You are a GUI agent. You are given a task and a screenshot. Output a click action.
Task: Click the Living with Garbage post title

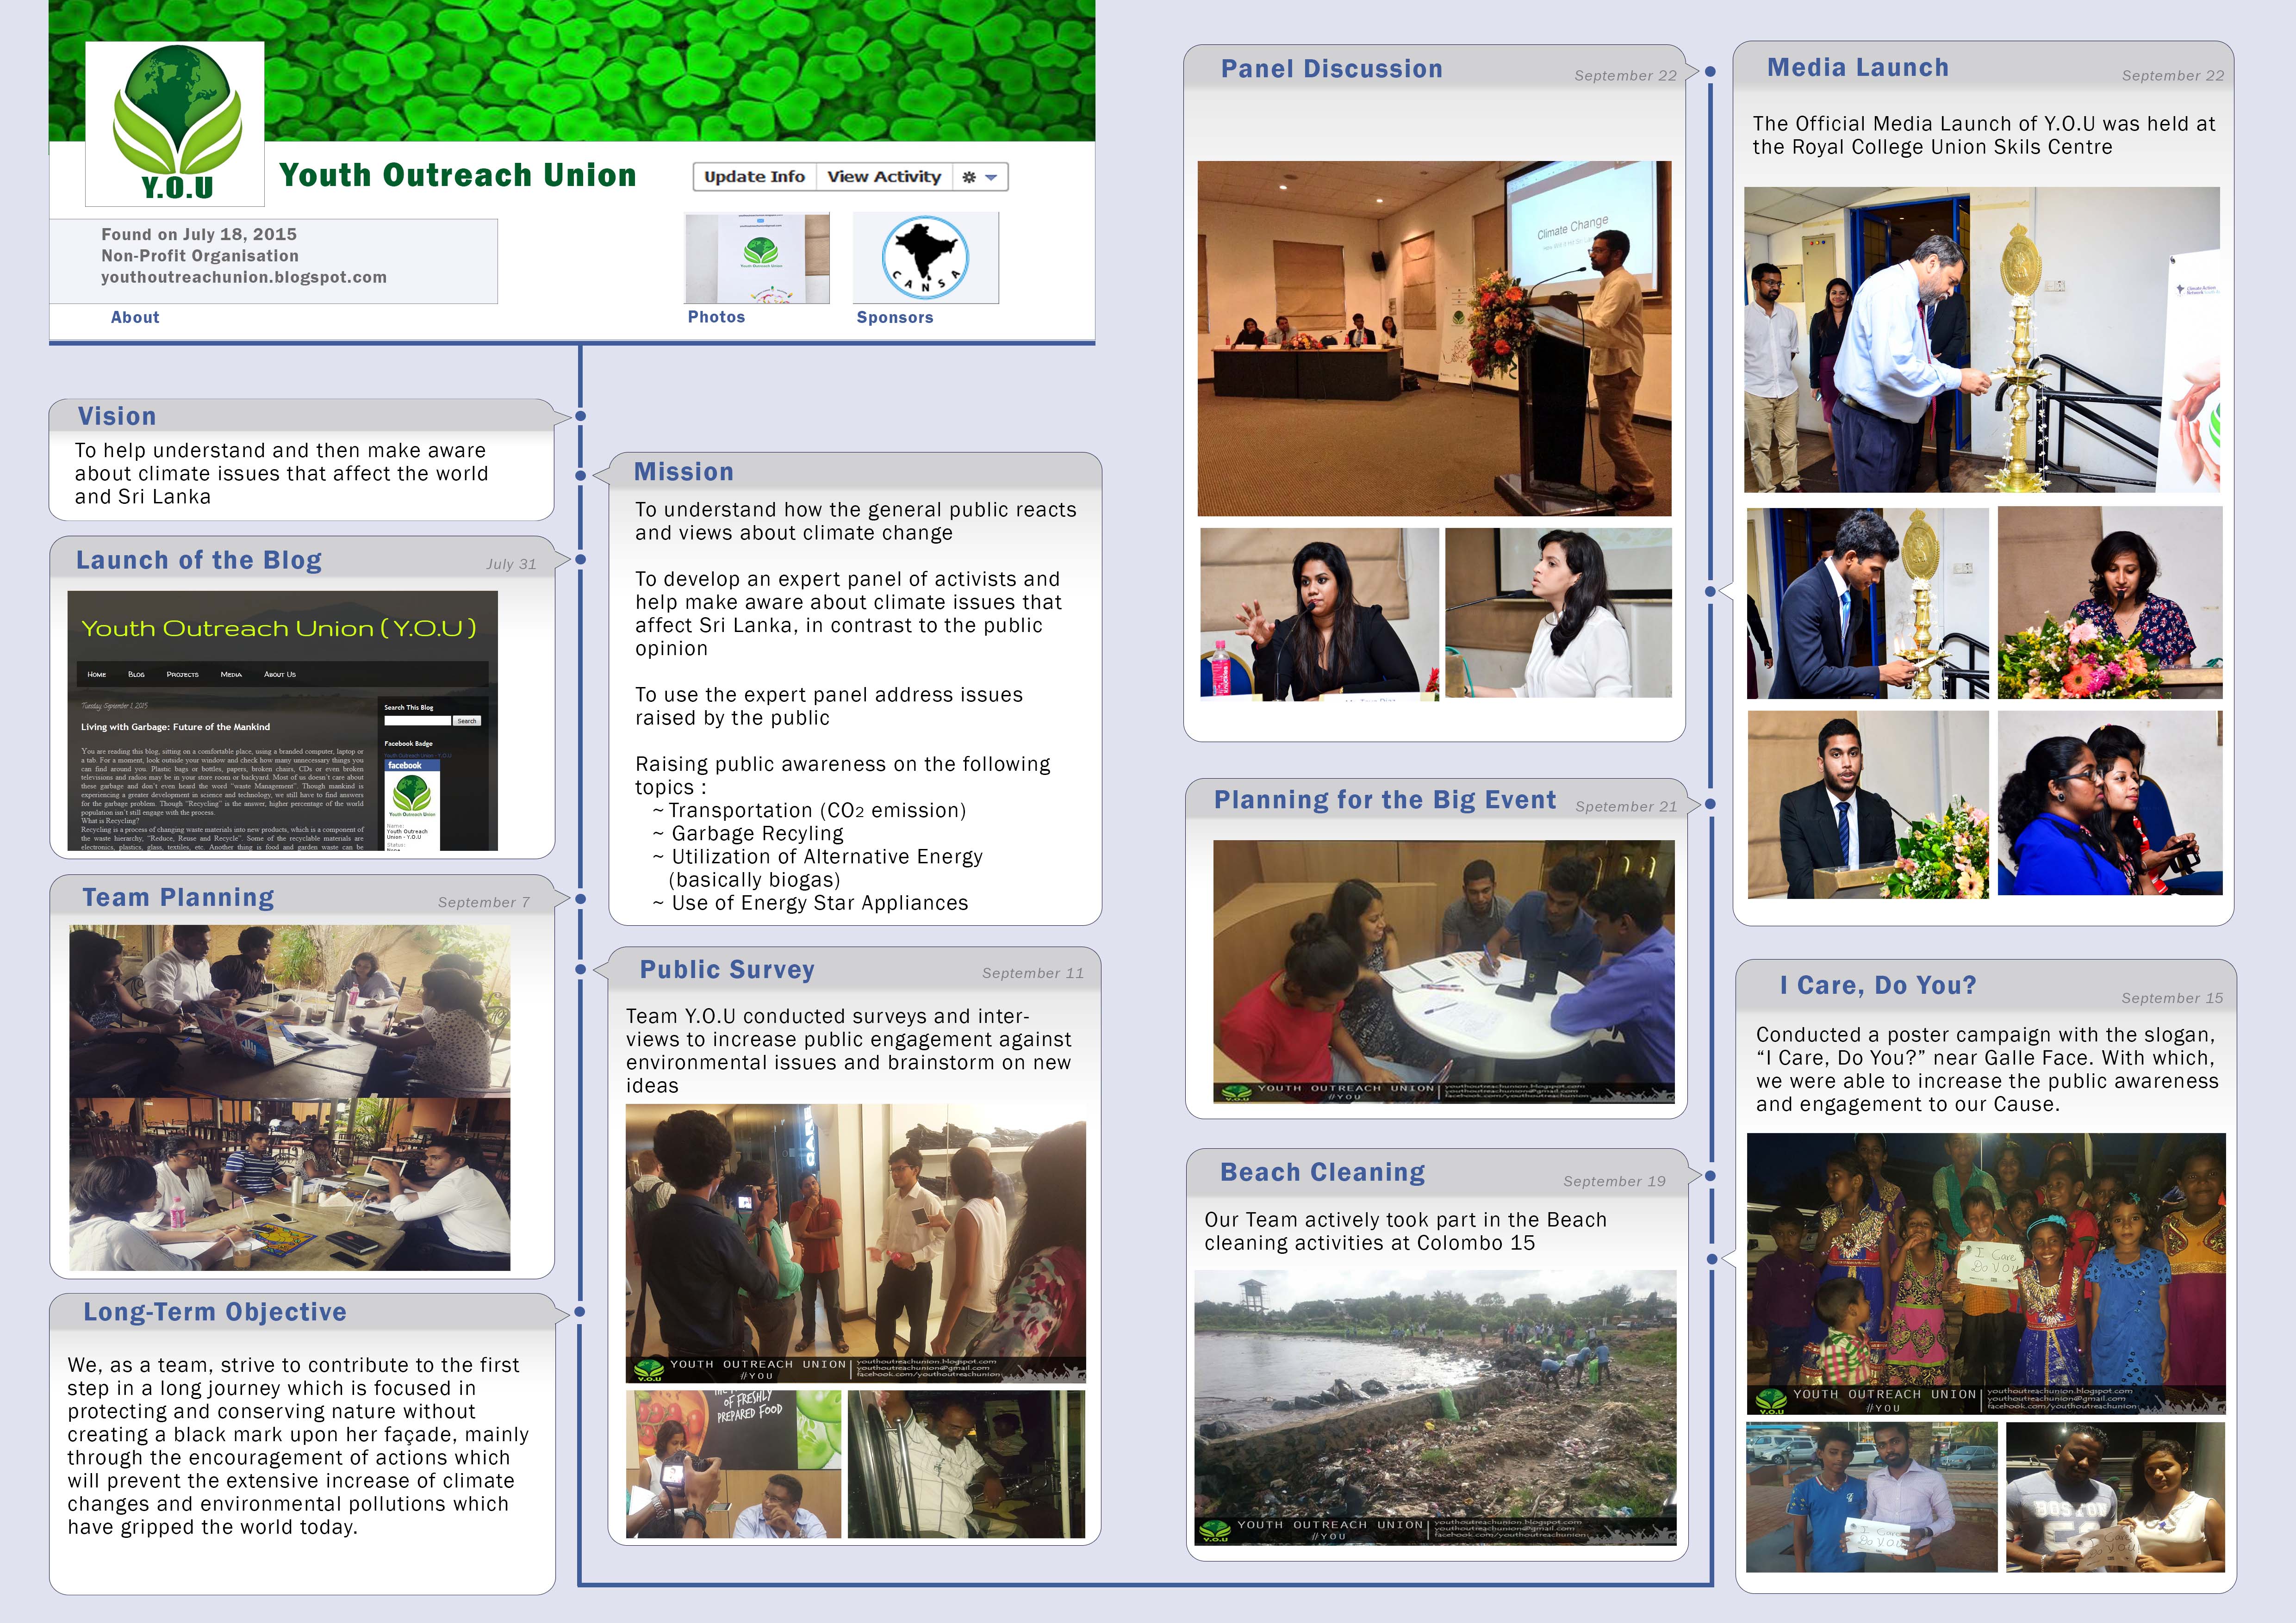point(175,726)
